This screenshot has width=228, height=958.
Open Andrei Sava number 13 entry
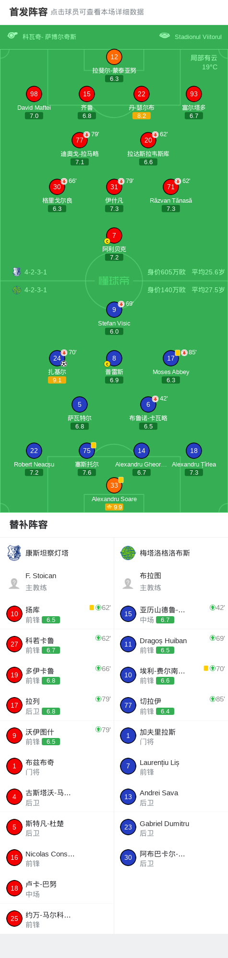(x=171, y=797)
